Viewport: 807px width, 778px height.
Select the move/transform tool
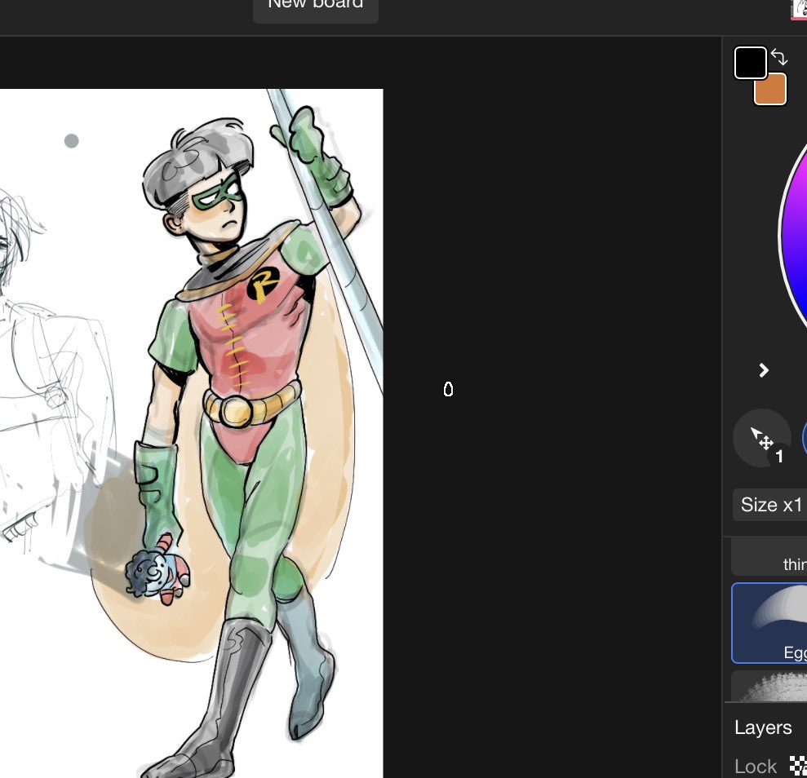click(x=761, y=438)
